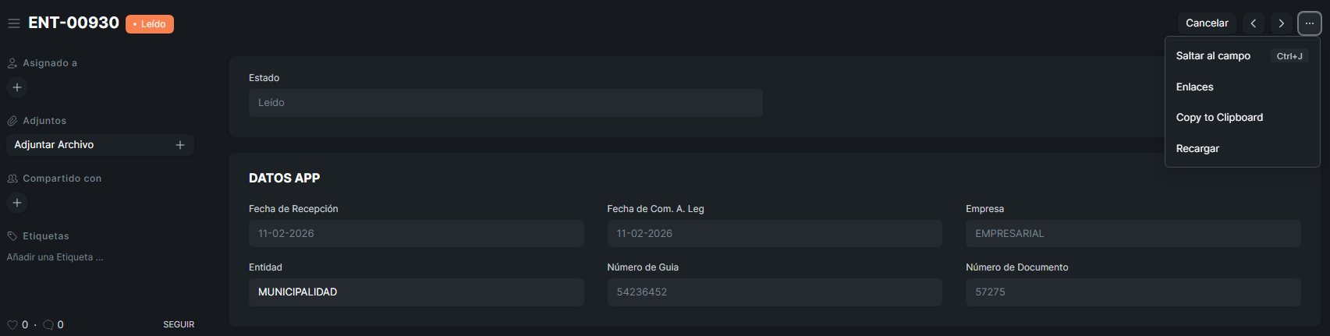Choose Copy to Clipboard menu entry
This screenshot has height=336, width=1330.
coord(1219,118)
